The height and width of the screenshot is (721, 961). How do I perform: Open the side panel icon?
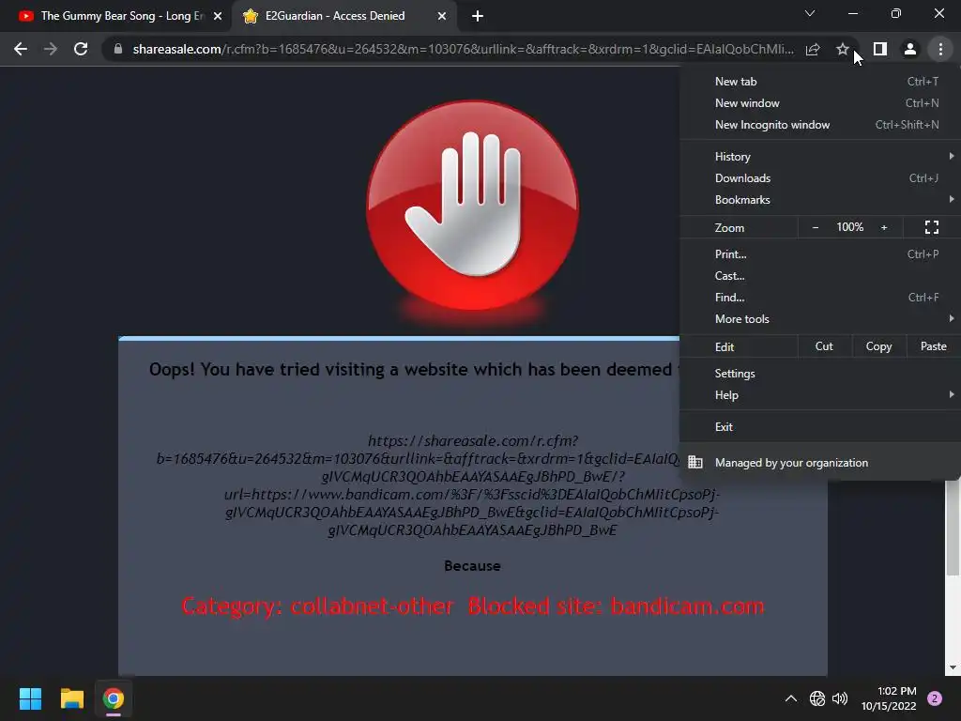[x=880, y=49]
